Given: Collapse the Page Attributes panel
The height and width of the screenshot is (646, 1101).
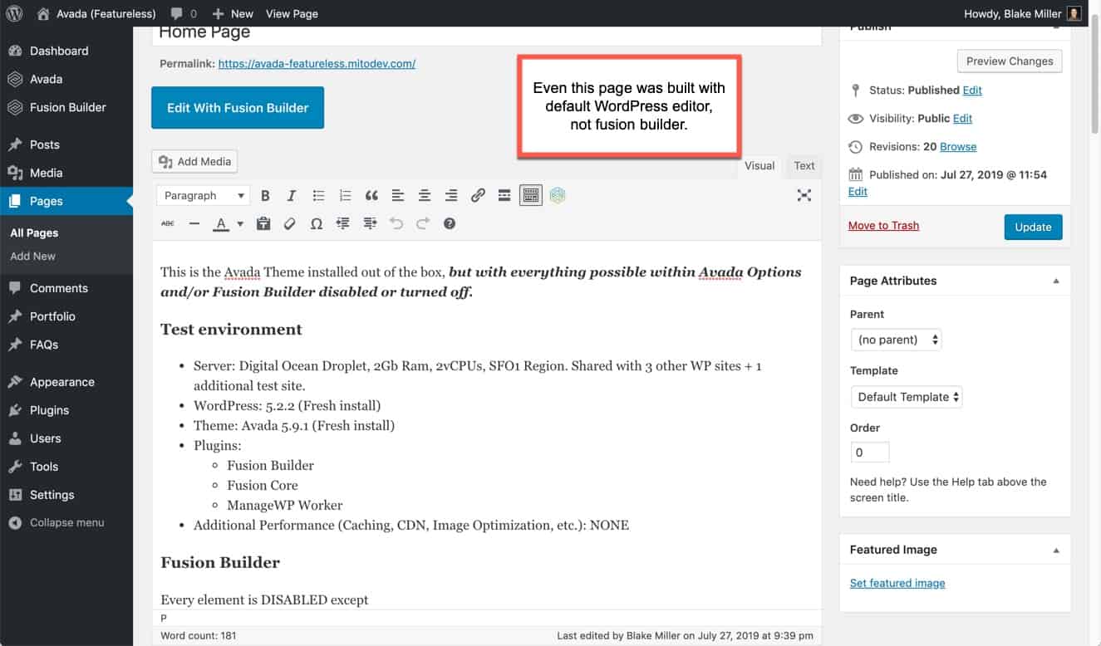Looking at the screenshot, I should click(1056, 281).
